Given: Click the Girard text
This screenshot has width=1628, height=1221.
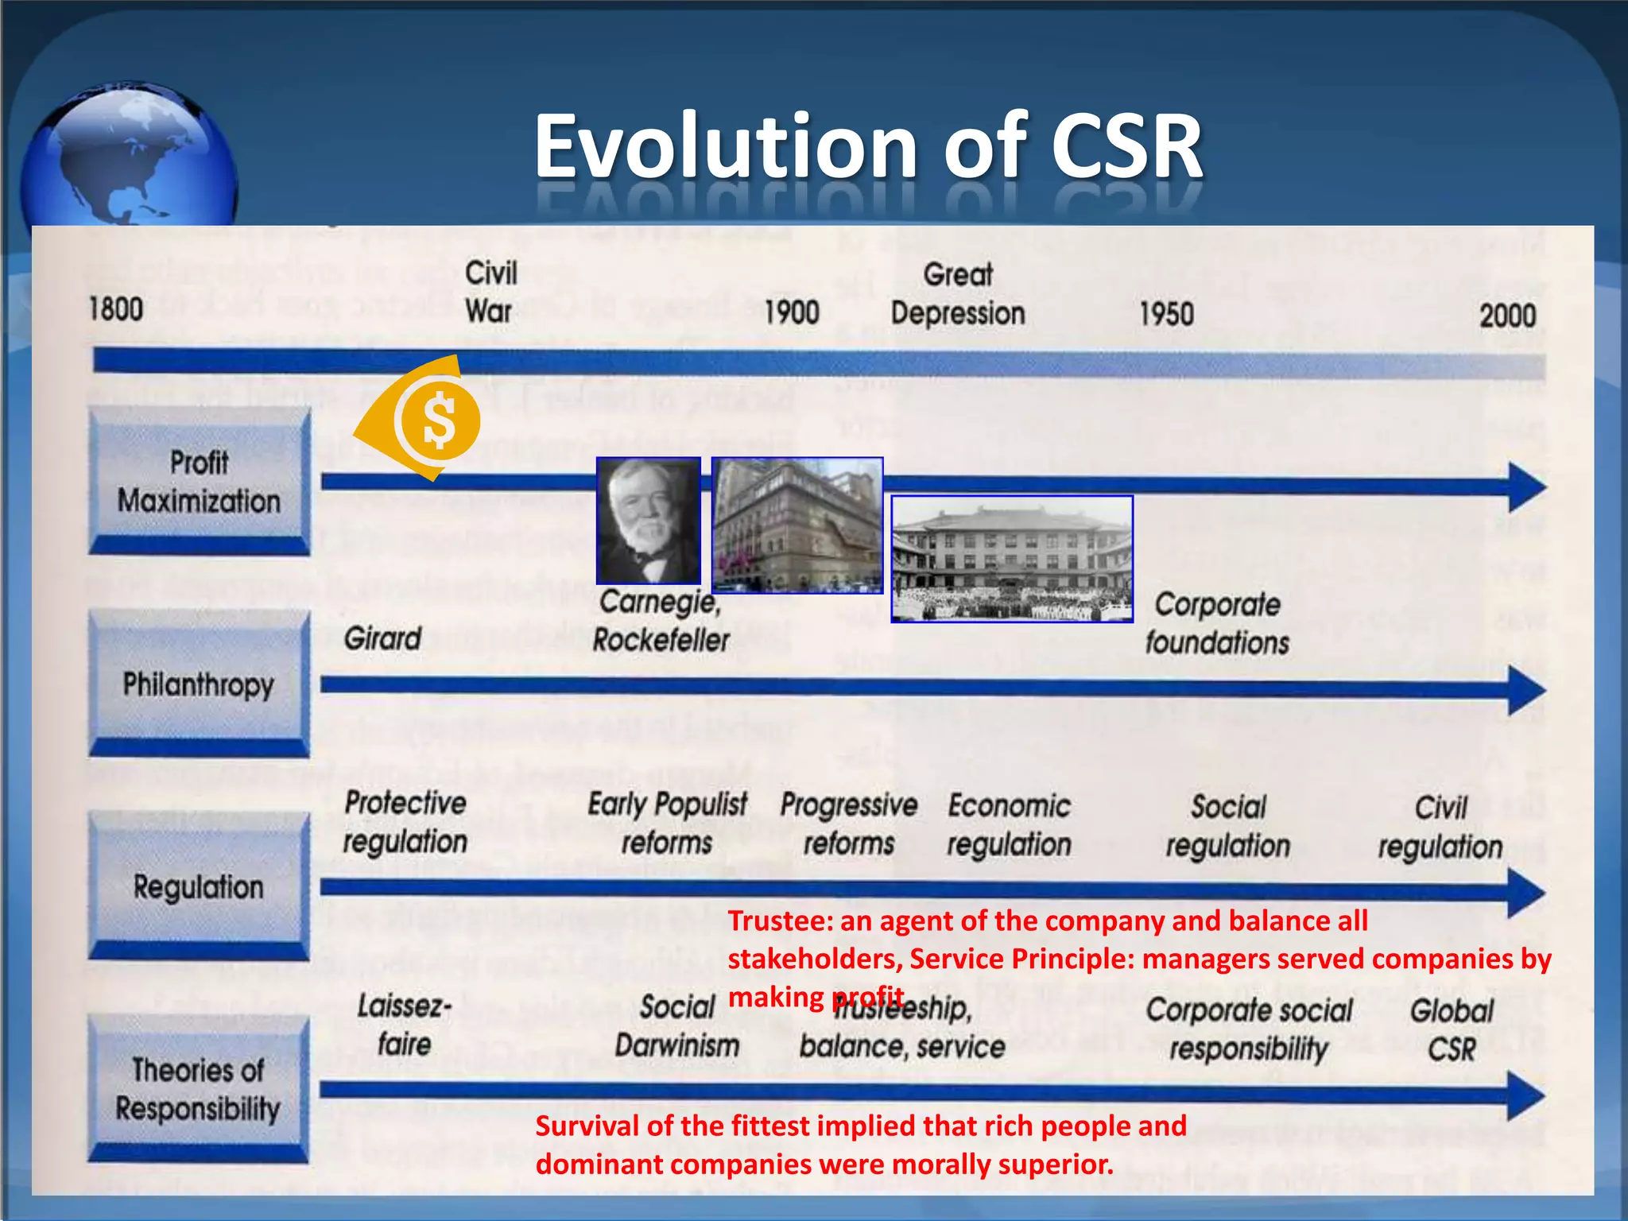Looking at the screenshot, I should click(x=382, y=638).
